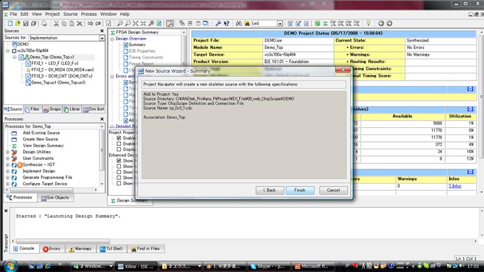
Task: Expand the Generate Programming File node
Action: pyautogui.click(x=8, y=177)
